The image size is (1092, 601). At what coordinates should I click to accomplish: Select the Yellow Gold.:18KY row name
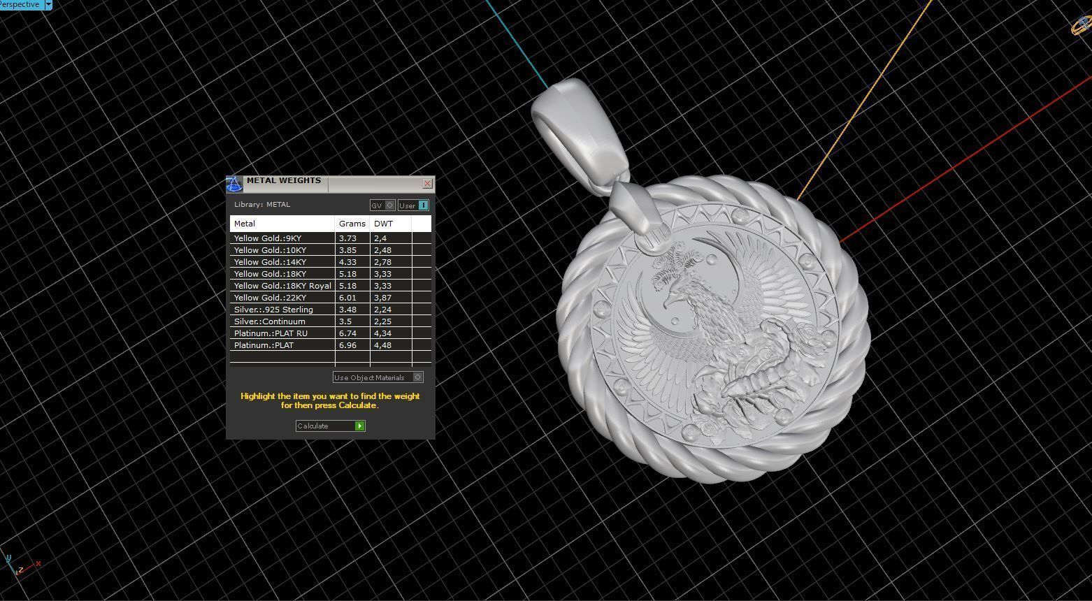point(270,274)
